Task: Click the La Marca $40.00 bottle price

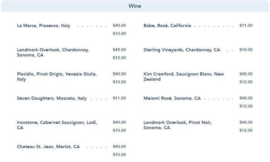Action: [x=119, y=26]
